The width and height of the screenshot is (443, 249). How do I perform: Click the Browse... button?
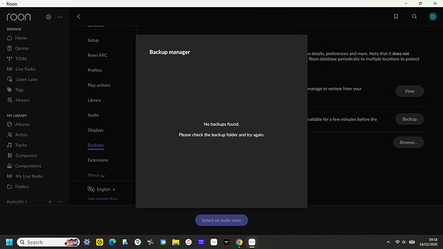coord(408,142)
